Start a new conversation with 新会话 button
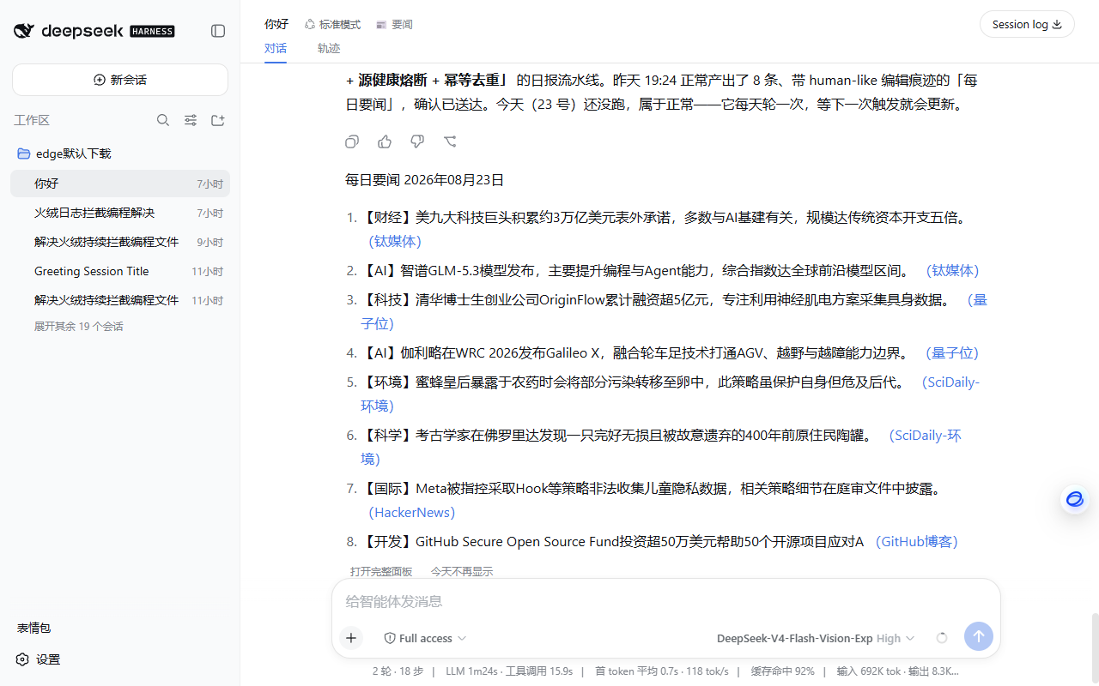The width and height of the screenshot is (1099, 686). coord(120,80)
